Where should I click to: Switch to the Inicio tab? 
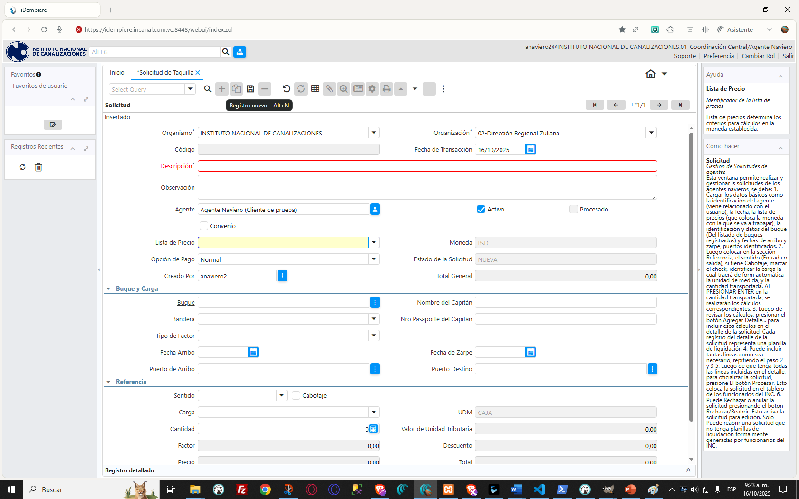pos(117,73)
